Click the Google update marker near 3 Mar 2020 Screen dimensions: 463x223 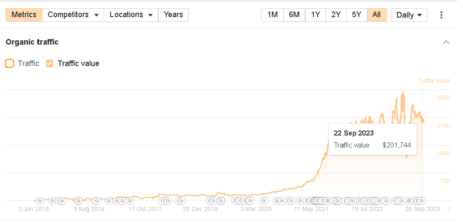264,200
